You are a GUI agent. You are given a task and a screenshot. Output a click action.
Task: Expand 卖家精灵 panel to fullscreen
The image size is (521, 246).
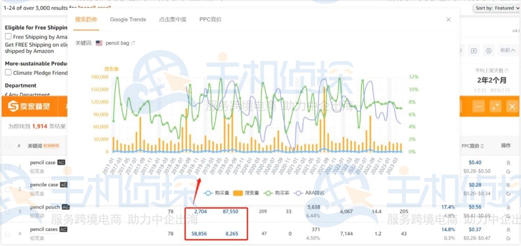click(x=496, y=107)
